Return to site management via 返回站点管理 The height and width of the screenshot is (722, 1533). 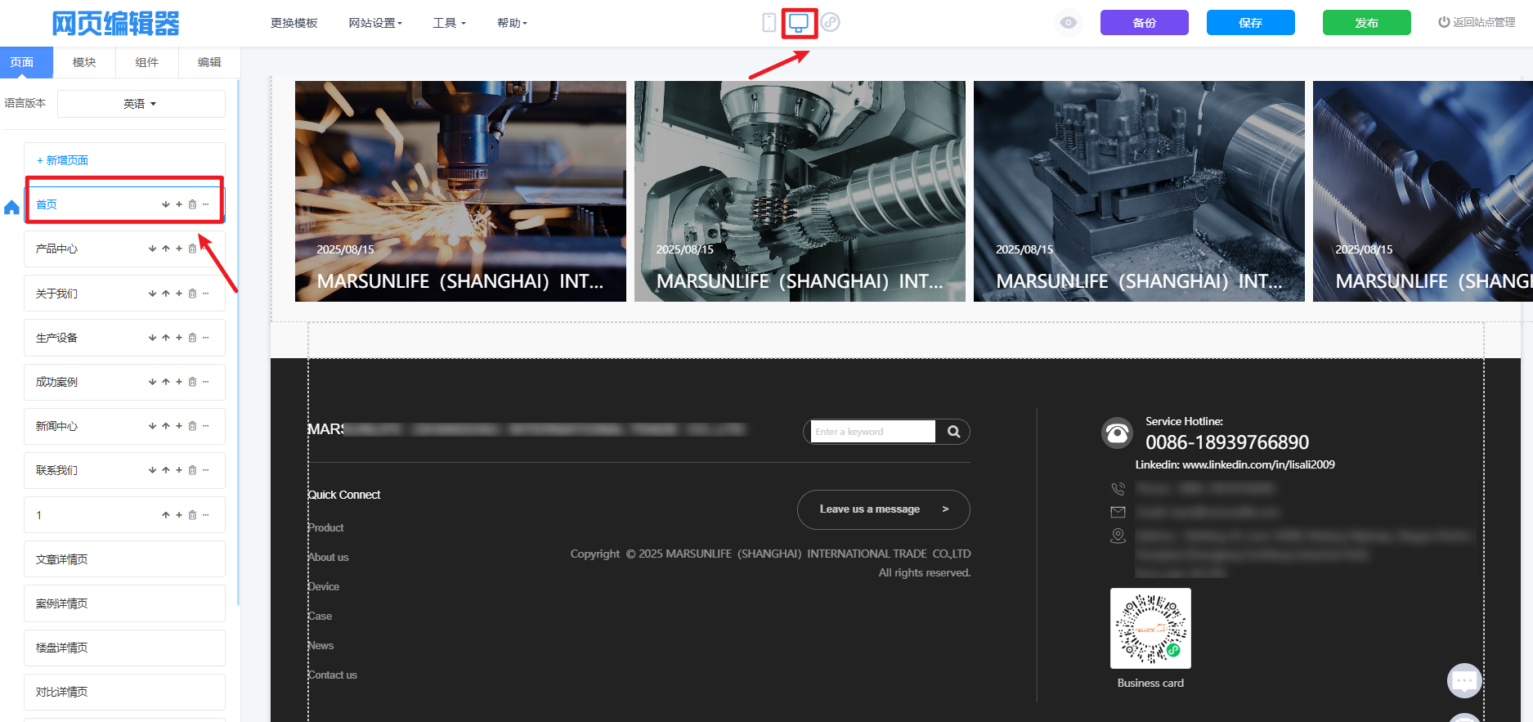pyautogui.click(x=1477, y=22)
